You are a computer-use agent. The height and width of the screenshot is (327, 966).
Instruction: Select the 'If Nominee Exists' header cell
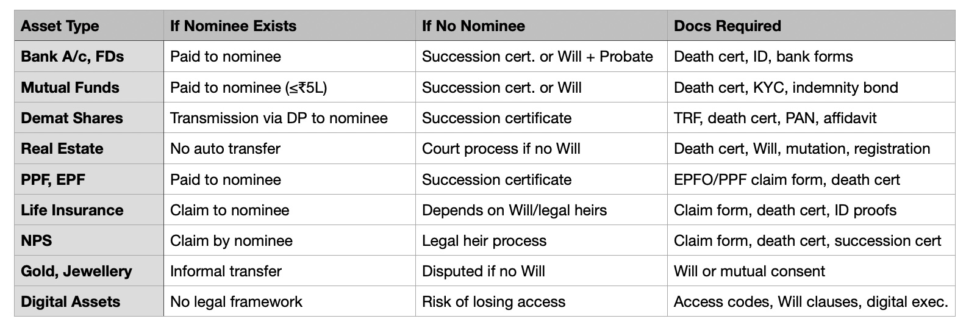click(x=290, y=26)
